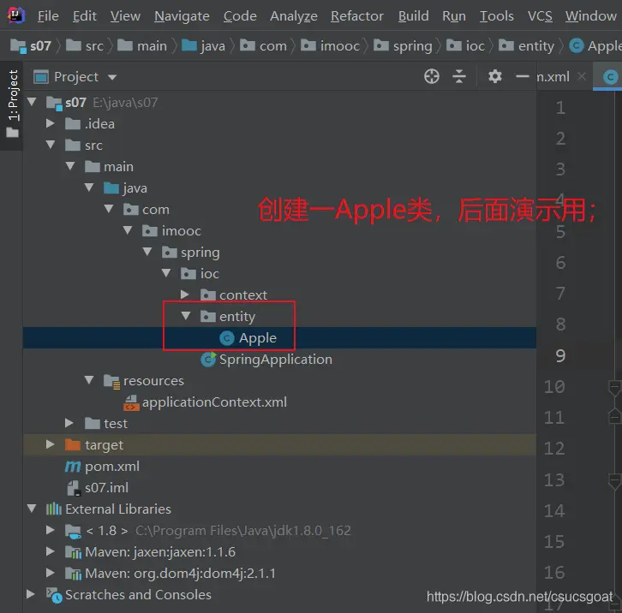Close the n.xml editor tab
The height and width of the screenshot is (613, 622).
pyautogui.click(x=582, y=76)
